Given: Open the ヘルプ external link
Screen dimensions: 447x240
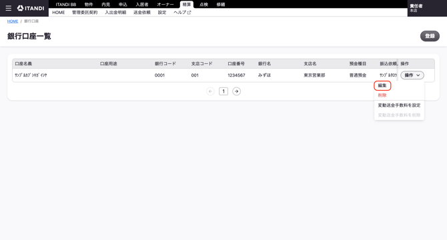Looking at the screenshot, I should (182, 13).
